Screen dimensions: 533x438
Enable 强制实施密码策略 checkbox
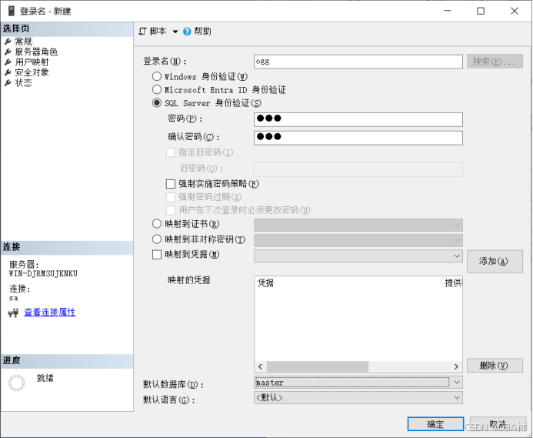(x=170, y=184)
